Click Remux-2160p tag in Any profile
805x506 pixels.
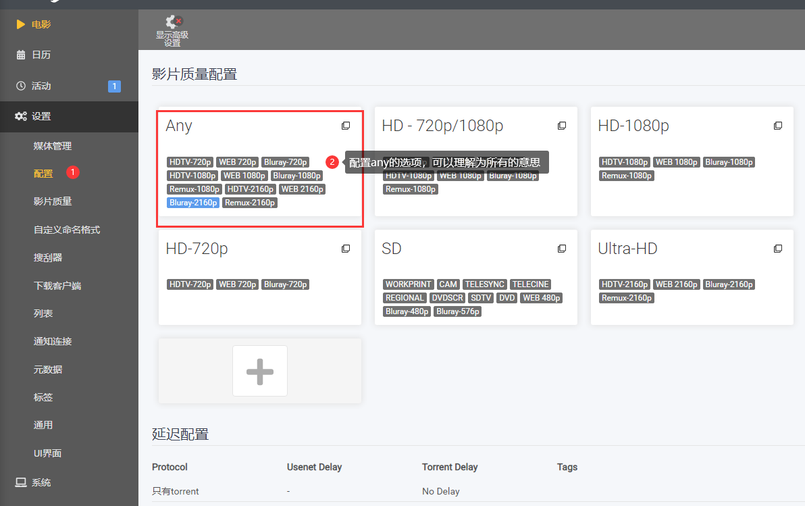pyautogui.click(x=250, y=203)
